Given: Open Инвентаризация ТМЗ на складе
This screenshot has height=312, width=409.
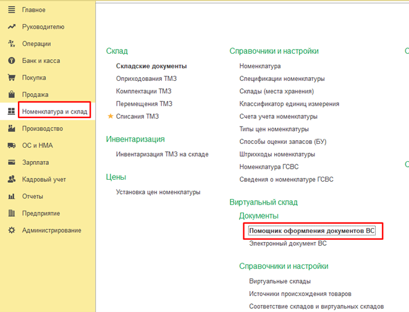Looking at the screenshot, I should click(x=162, y=154).
